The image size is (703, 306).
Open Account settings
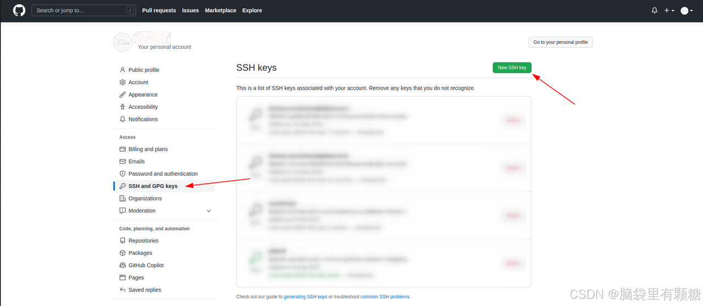pos(138,82)
